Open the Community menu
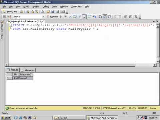The height and width of the screenshot is (120, 160). click(x=76, y=7)
